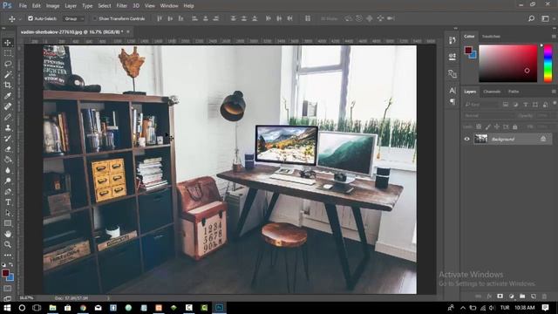
Task: Click the foreground color swatch in Color panel
Action: (x=468, y=51)
